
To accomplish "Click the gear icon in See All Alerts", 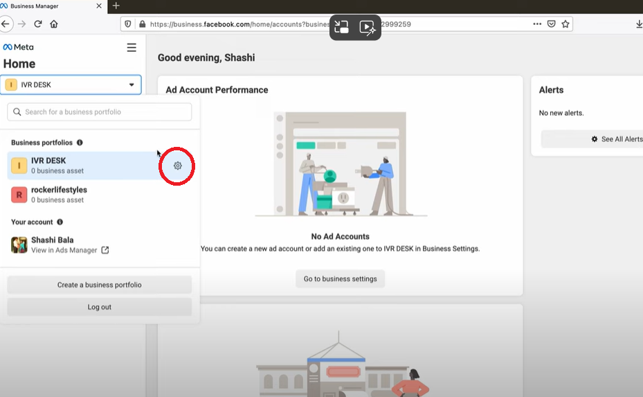I will point(594,139).
